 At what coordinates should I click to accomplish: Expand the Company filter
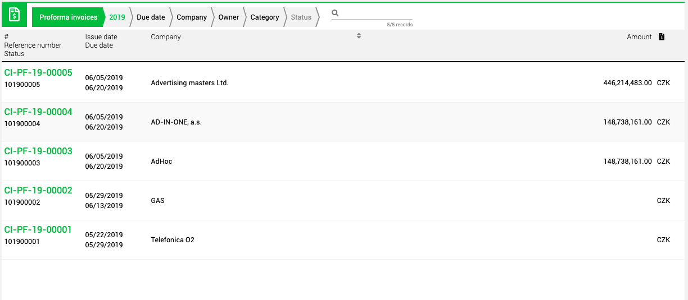tap(192, 17)
